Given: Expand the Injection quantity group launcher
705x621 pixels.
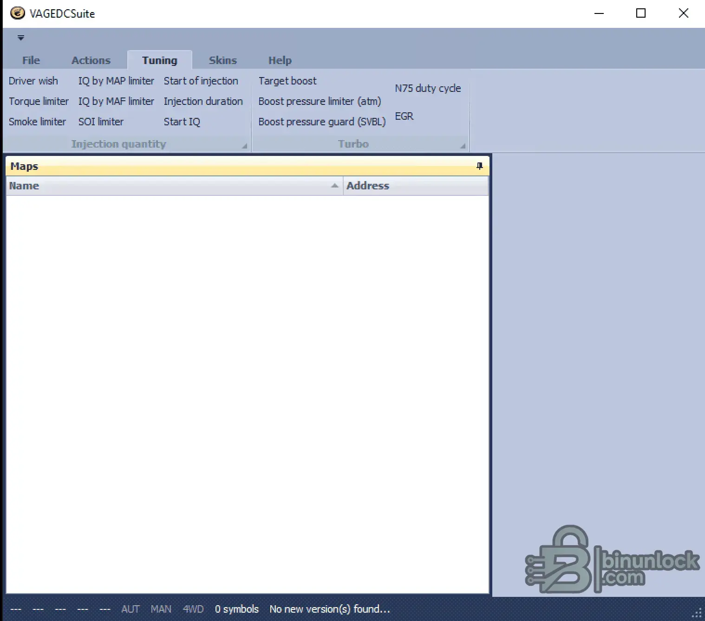Looking at the screenshot, I should tap(244, 146).
